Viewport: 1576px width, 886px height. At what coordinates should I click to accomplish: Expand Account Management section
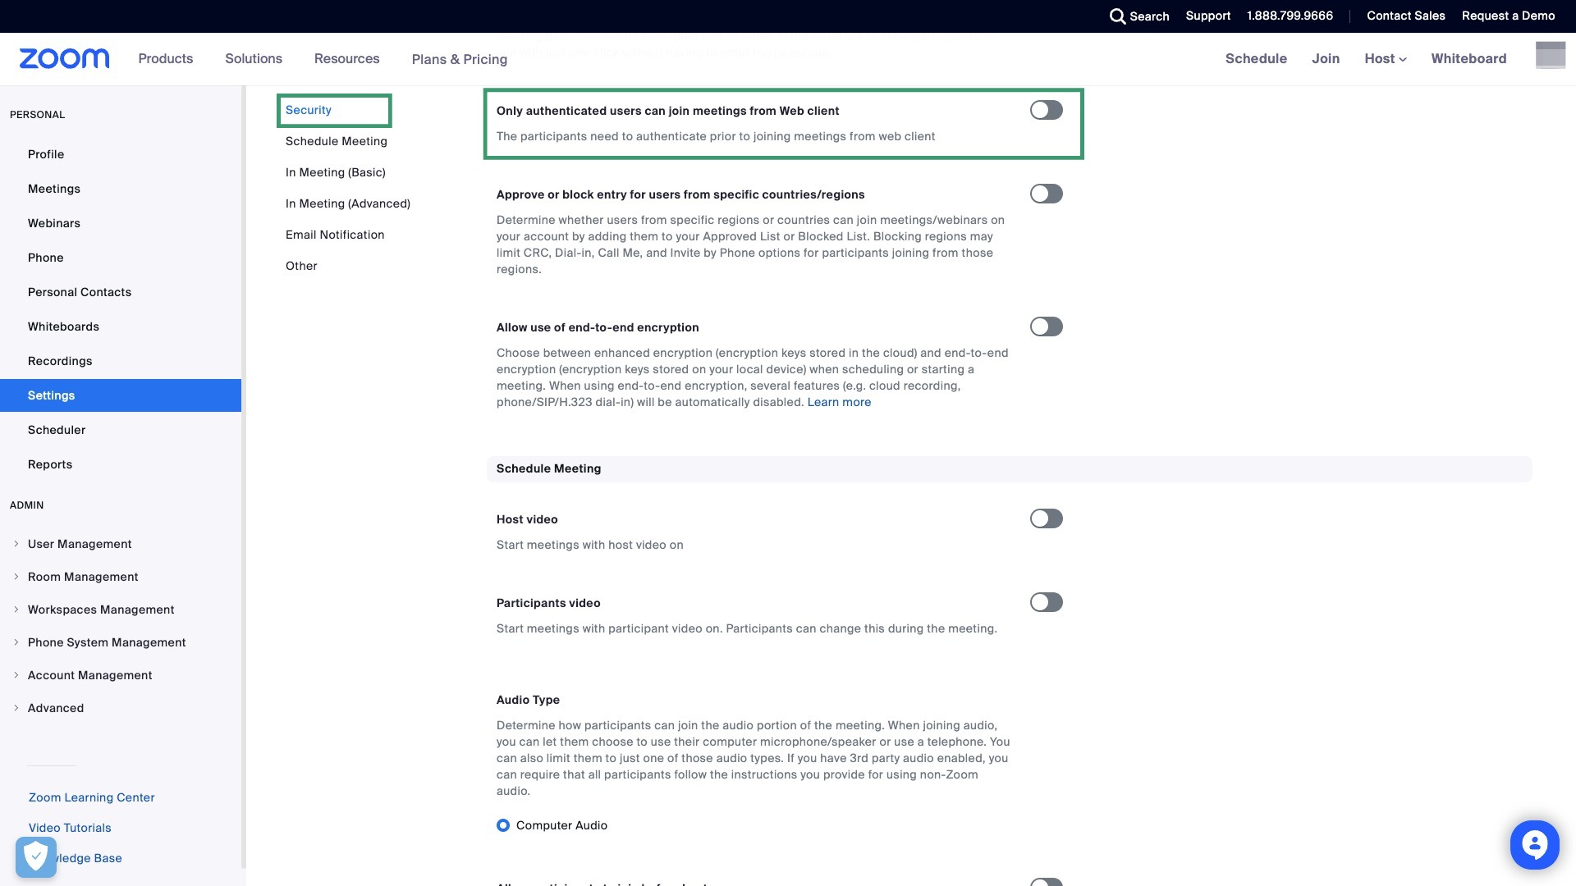click(x=90, y=675)
